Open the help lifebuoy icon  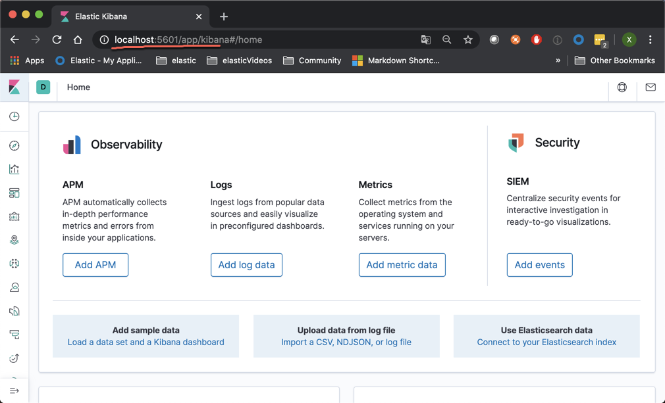pos(622,87)
